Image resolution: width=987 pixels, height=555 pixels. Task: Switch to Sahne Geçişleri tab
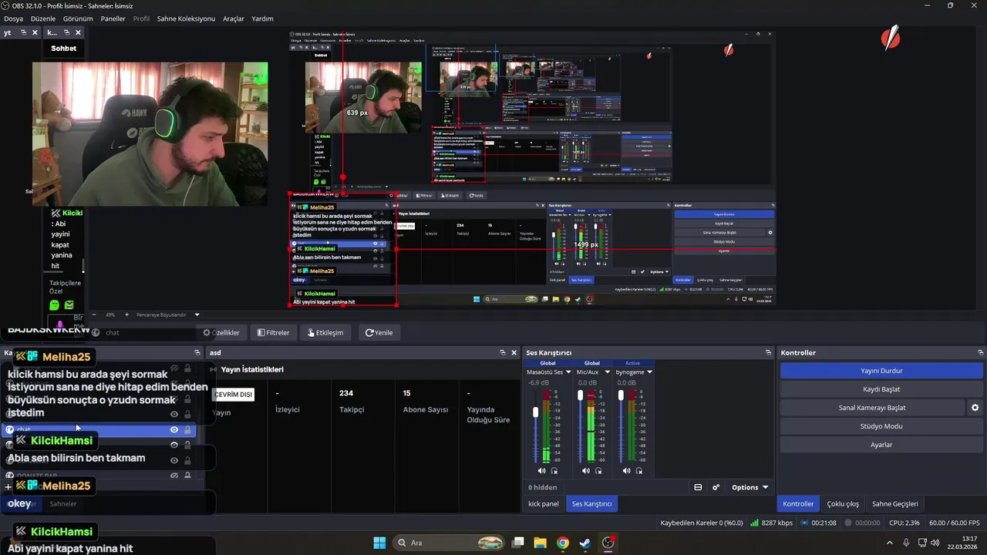(x=895, y=504)
